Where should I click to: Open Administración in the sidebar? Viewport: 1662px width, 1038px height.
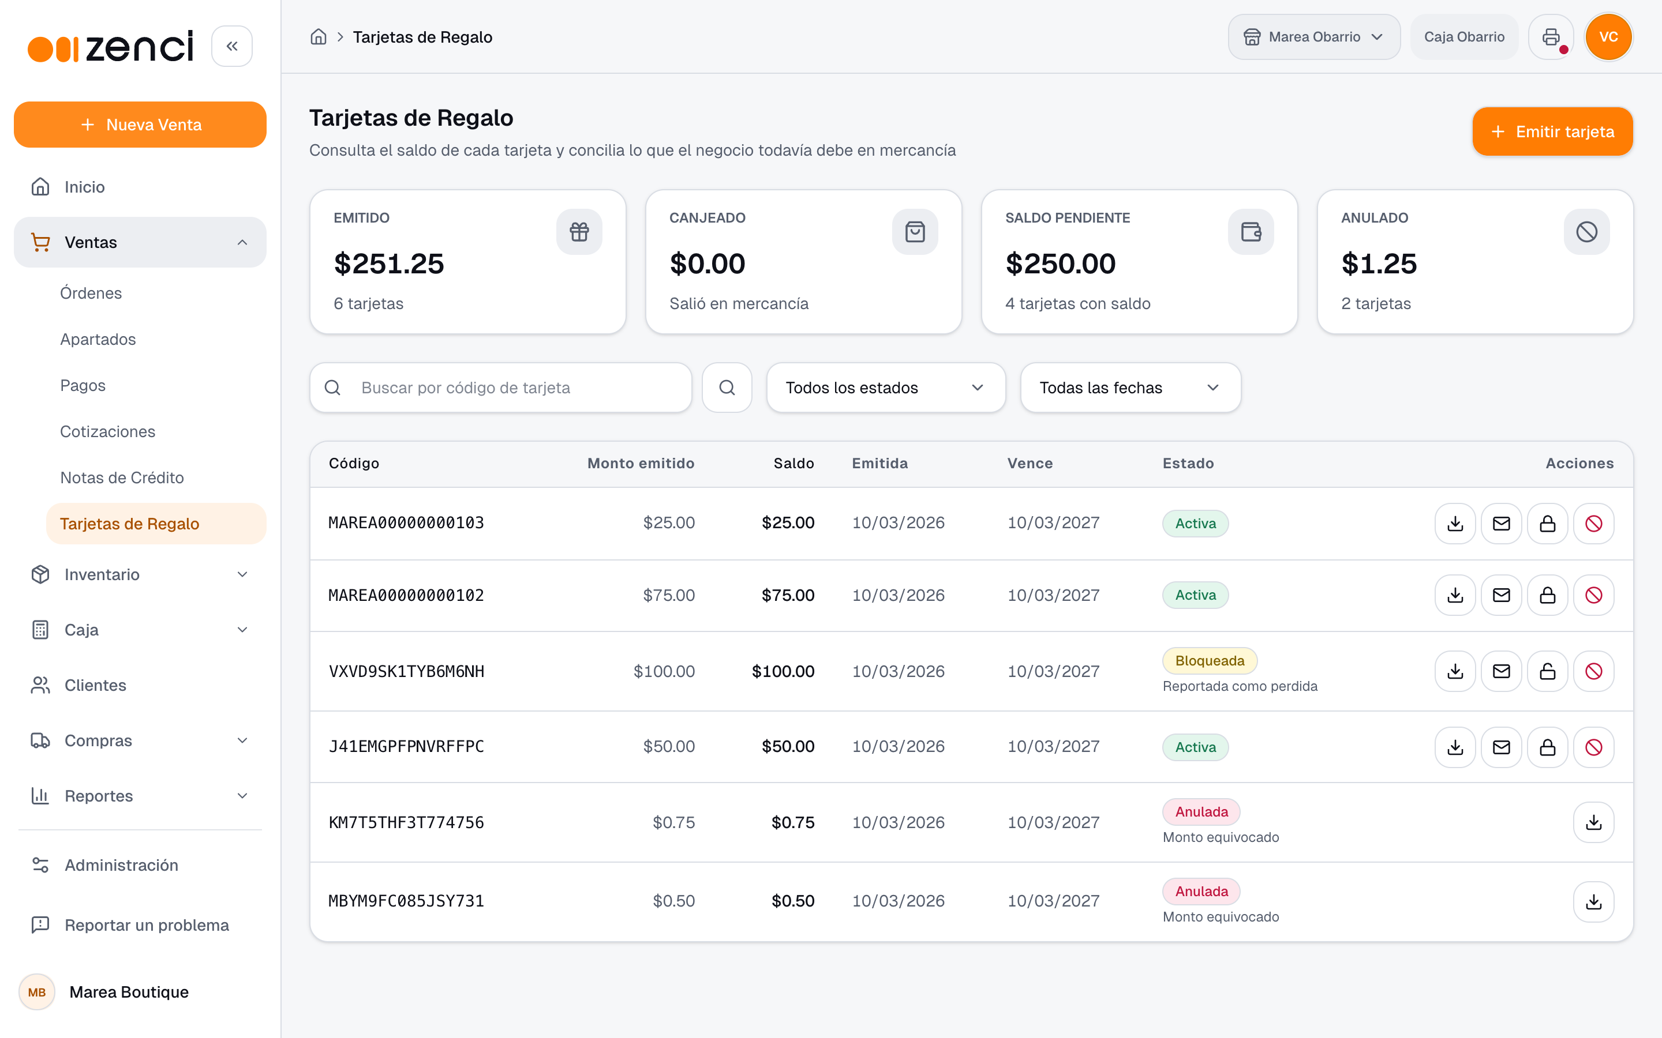[x=140, y=865]
